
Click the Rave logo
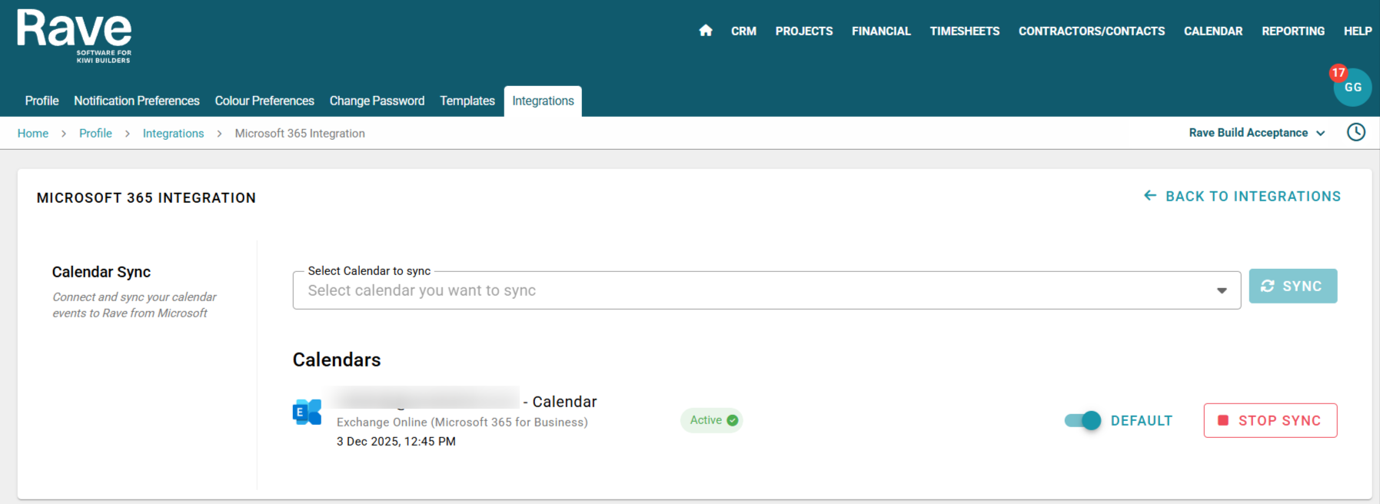point(75,36)
